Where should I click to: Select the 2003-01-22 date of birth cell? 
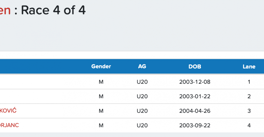click(195, 96)
